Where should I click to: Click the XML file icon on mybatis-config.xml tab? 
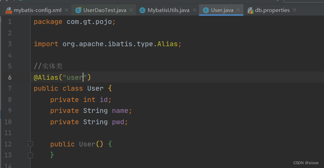click(9, 10)
